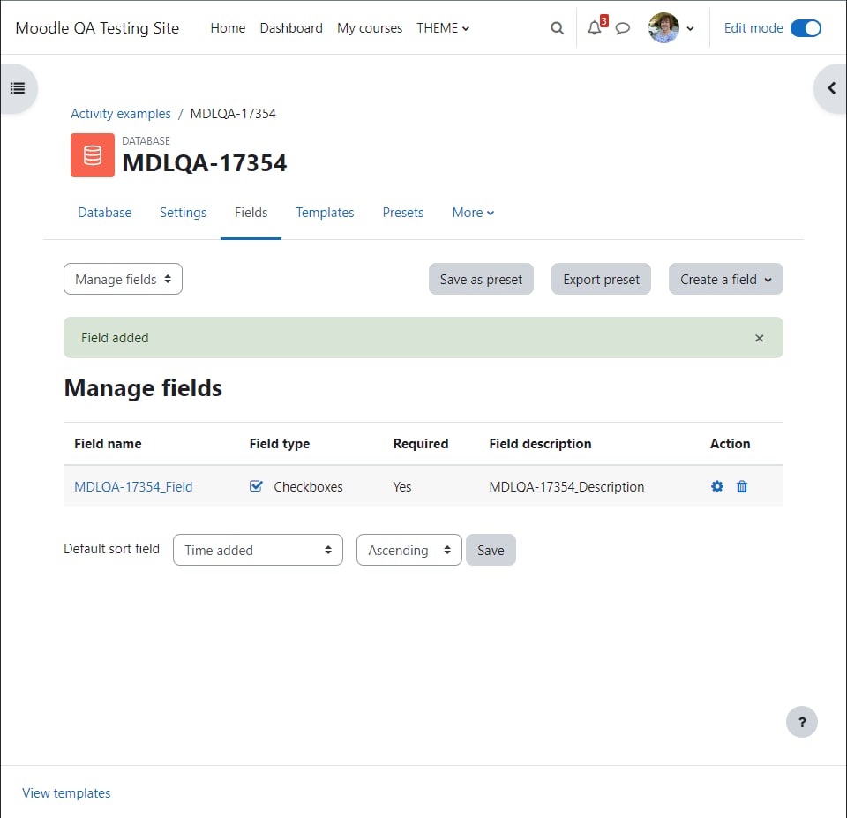This screenshot has height=818, width=847.
Task: Toggle Edit mode switch
Action: pyautogui.click(x=806, y=28)
